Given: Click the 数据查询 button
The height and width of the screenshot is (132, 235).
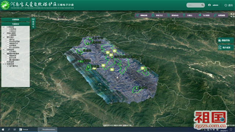Looking at the screenshot, I should [225, 40].
